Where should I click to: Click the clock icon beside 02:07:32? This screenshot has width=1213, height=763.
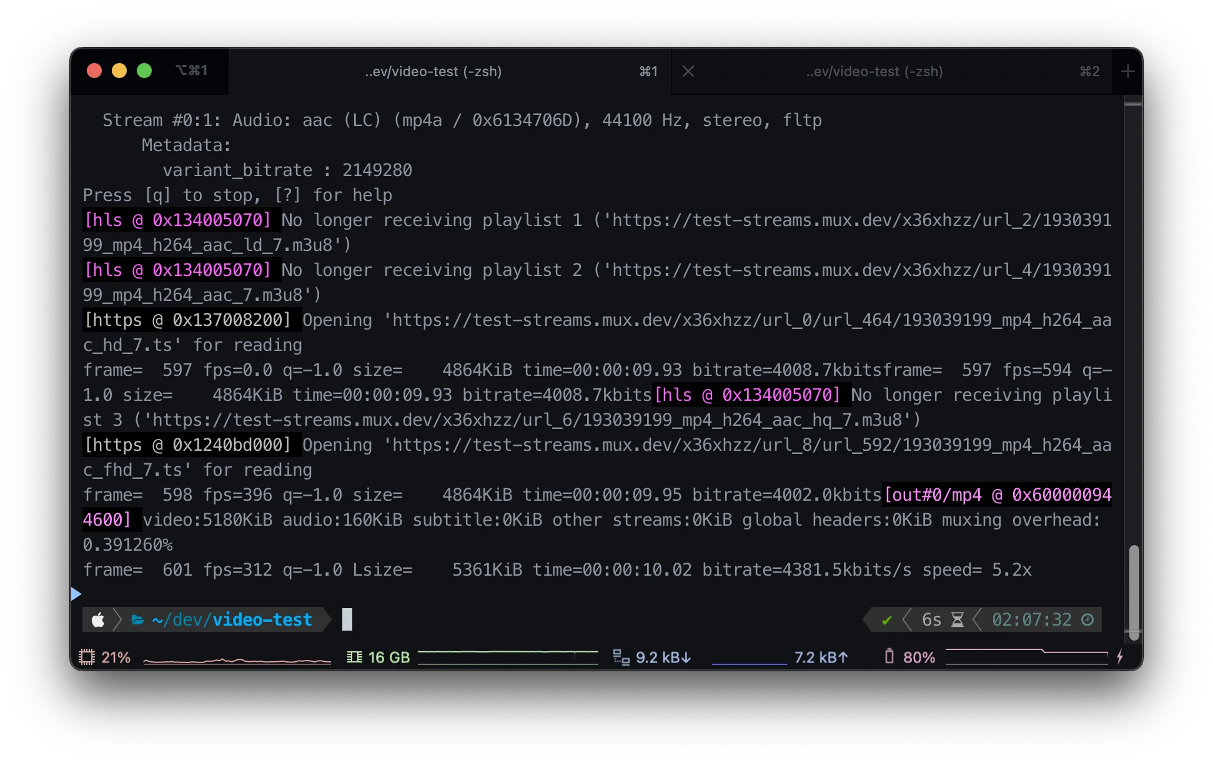pos(1087,619)
